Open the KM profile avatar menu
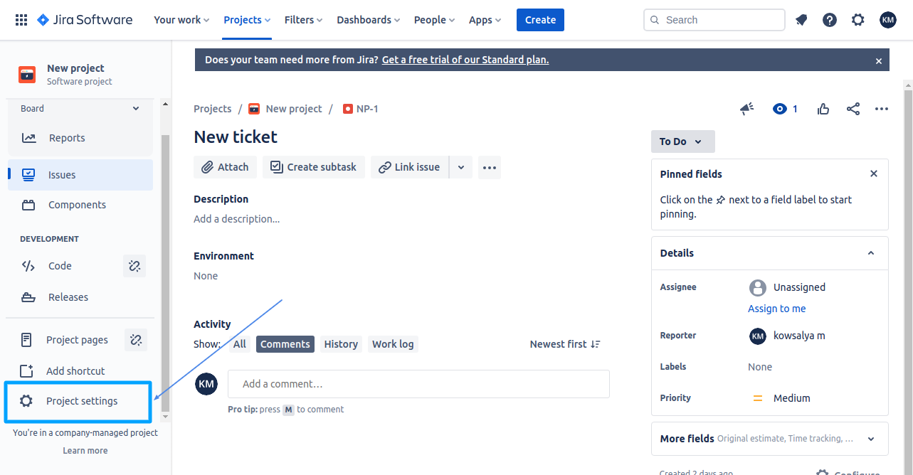 pos(888,20)
